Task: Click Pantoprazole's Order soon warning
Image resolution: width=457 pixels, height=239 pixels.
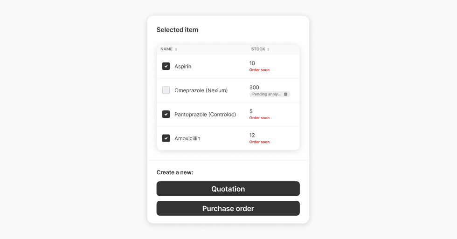Action: pos(259,118)
